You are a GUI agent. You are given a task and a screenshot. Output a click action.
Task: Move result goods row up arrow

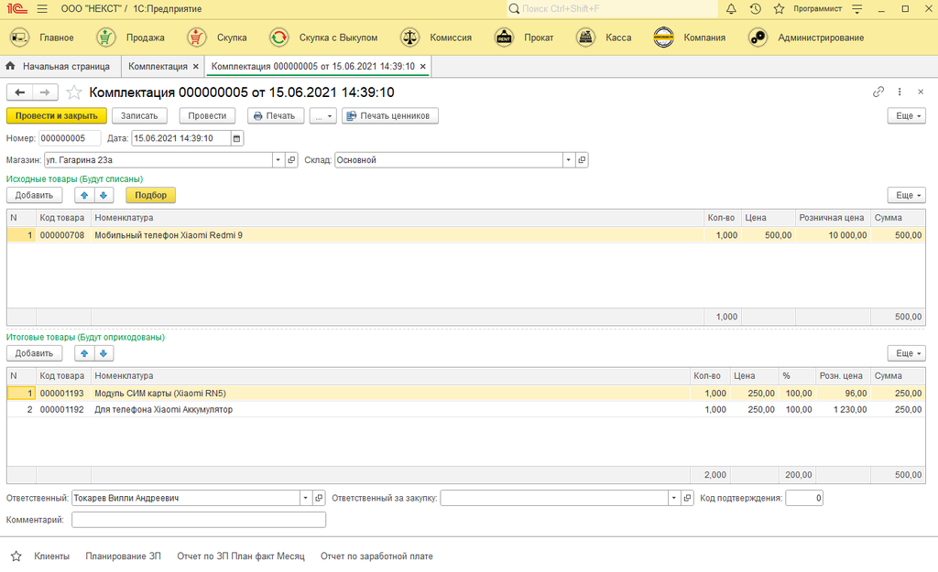[x=84, y=353]
